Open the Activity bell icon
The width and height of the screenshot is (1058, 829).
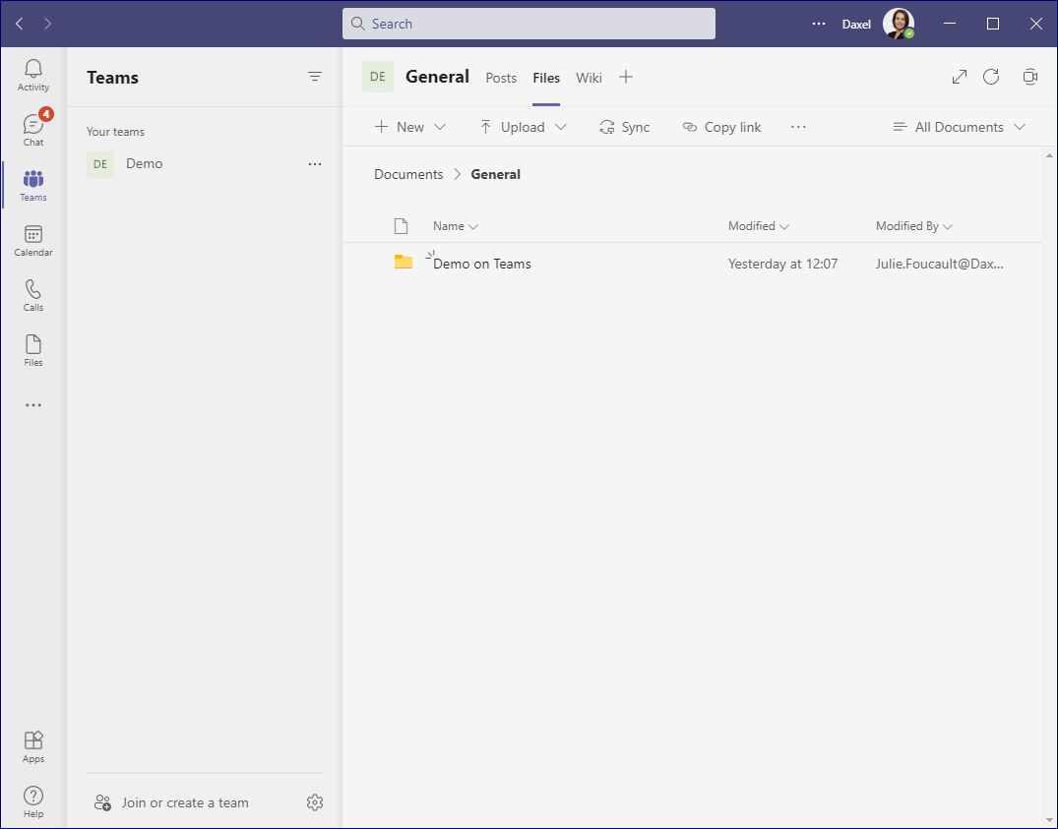coord(33,75)
